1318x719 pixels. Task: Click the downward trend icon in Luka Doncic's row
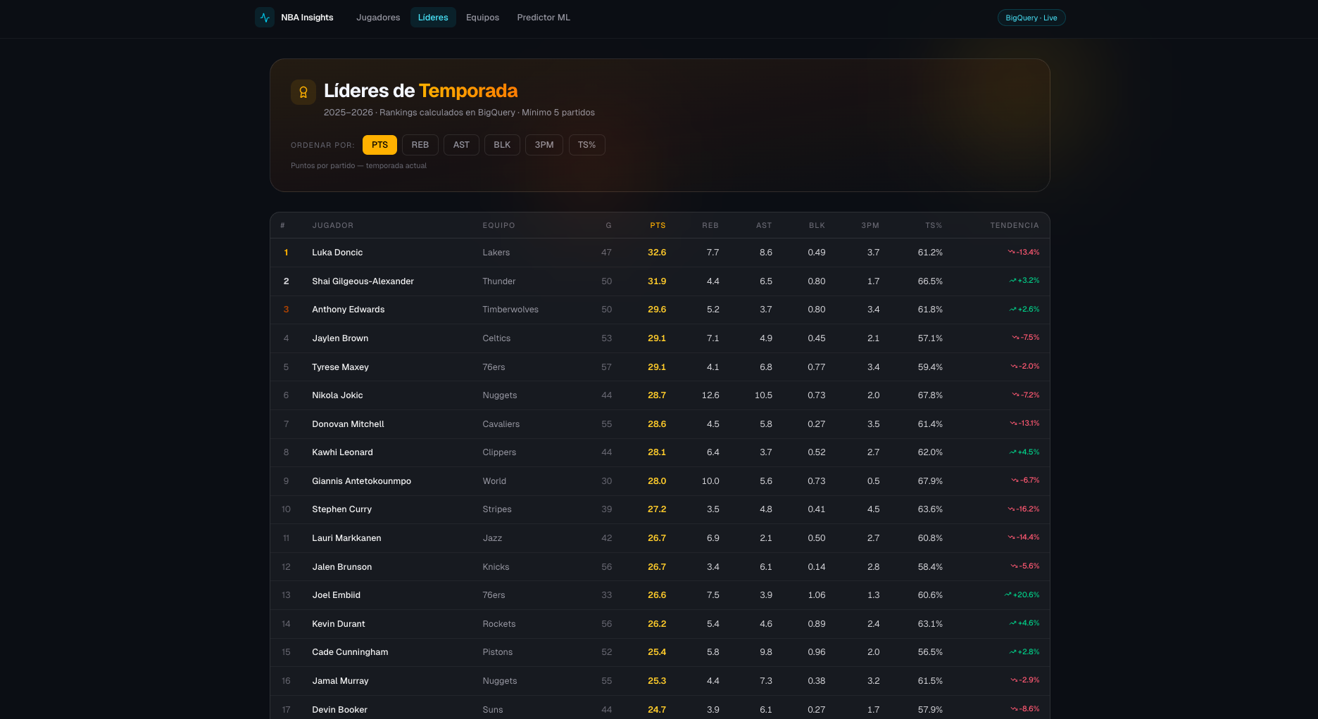1012,252
